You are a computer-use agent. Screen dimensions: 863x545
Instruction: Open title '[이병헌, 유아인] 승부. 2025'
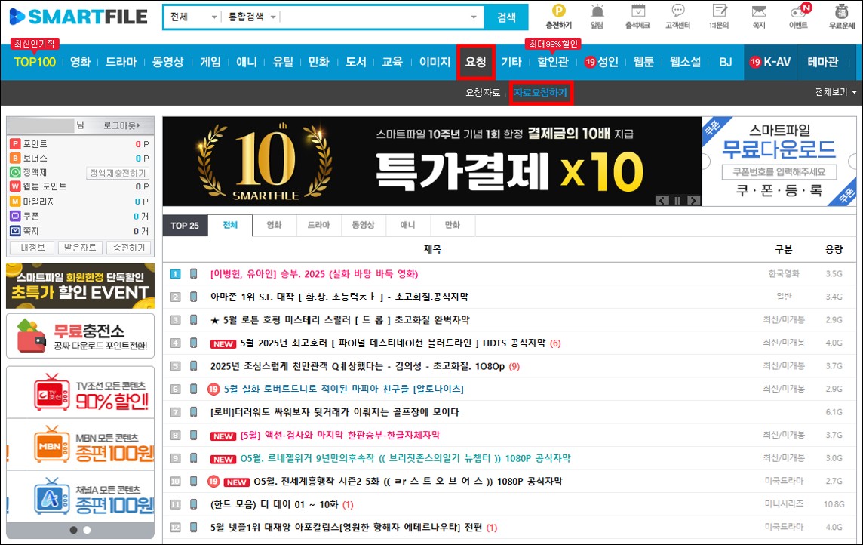[x=315, y=273]
